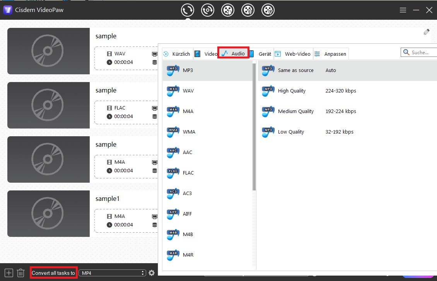Choose WMA as output format
Screen dimensions: 437x281
pos(189,132)
